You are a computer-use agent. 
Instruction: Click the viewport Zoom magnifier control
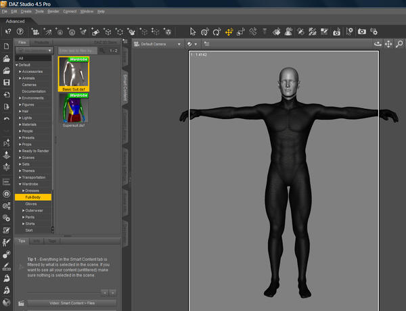tap(399, 44)
